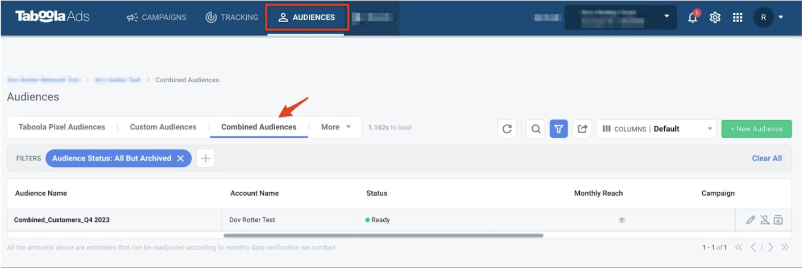Click the horizontal table scrollbar
The height and width of the screenshot is (270, 804).
pos(383,235)
